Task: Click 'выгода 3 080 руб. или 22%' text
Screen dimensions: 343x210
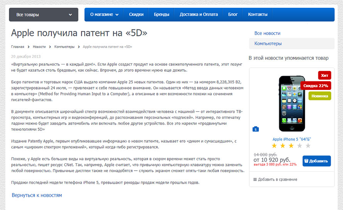Action: pos(275,164)
